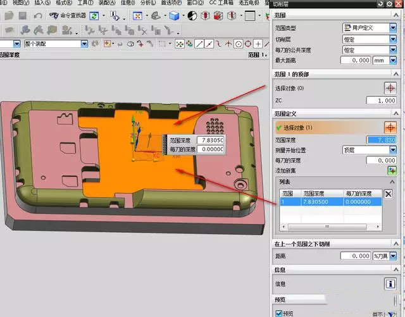The width and height of the screenshot is (405, 317).
Task: Collapse the list (列表) section
Action: [x=392, y=182]
